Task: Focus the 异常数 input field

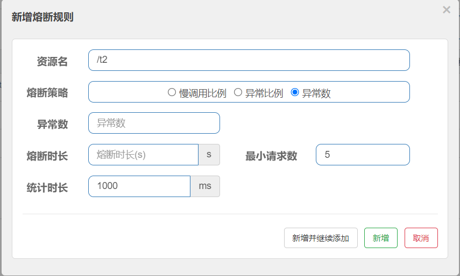Action: coord(154,123)
